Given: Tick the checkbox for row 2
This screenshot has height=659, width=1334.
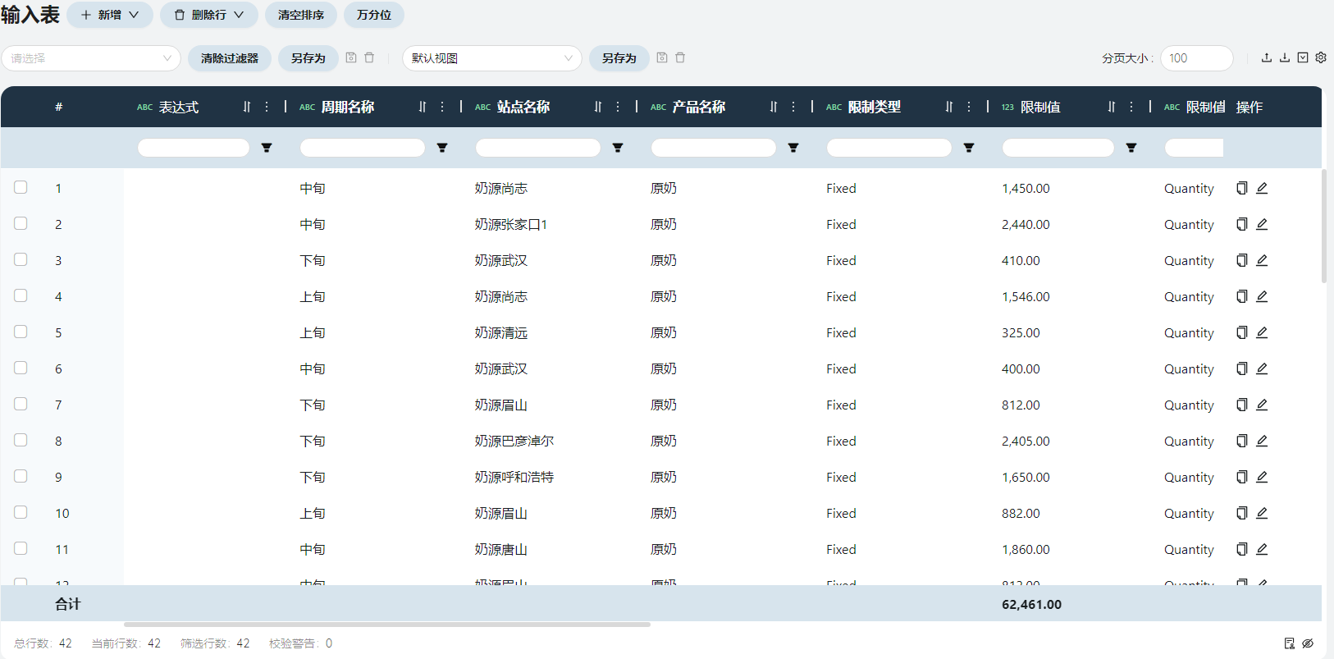Looking at the screenshot, I should 21,223.
